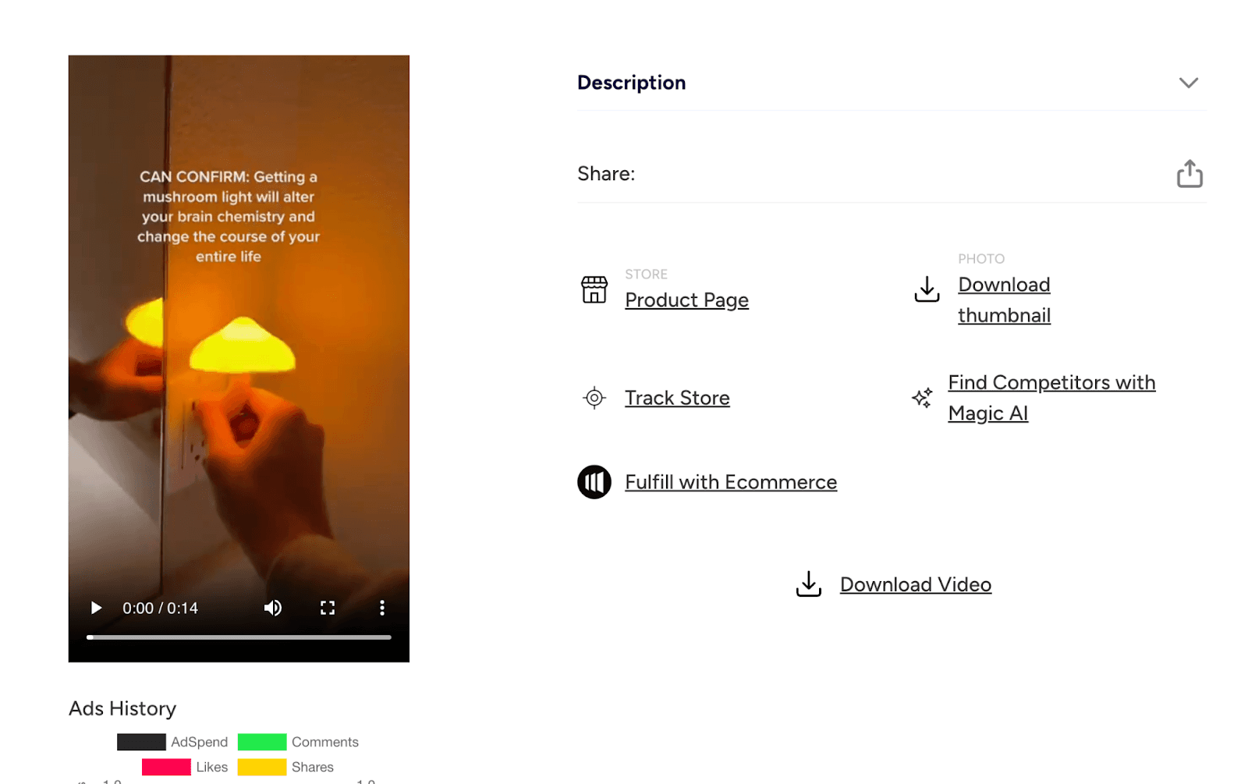Play the mushroom light video
Image resolution: width=1248 pixels, height=784 pixels.
95,608
